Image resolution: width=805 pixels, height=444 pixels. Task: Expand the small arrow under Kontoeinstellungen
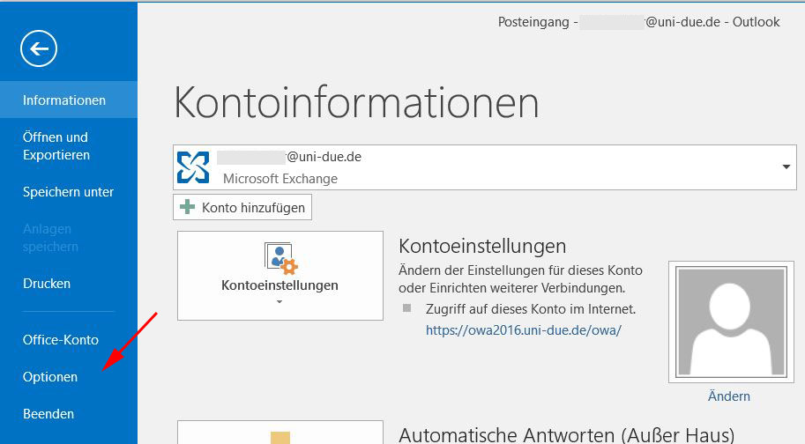(280, 302)
